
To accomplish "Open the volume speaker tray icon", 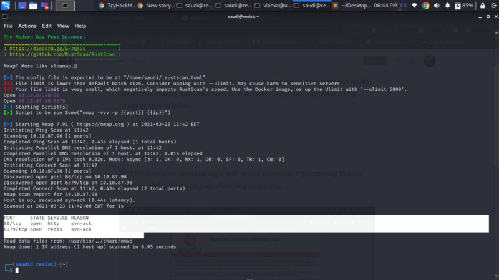I will pos(437,6).
